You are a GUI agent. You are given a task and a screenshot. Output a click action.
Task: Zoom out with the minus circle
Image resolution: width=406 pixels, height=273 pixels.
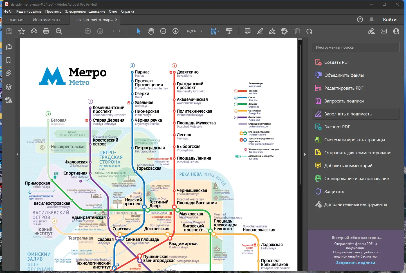(x=163, y=31)
